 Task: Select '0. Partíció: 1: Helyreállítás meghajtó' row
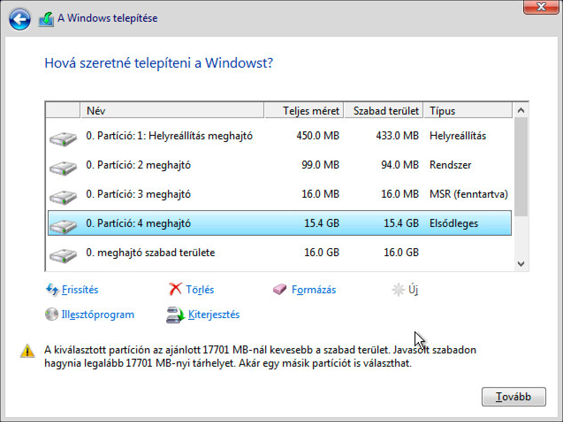(279, 136)
